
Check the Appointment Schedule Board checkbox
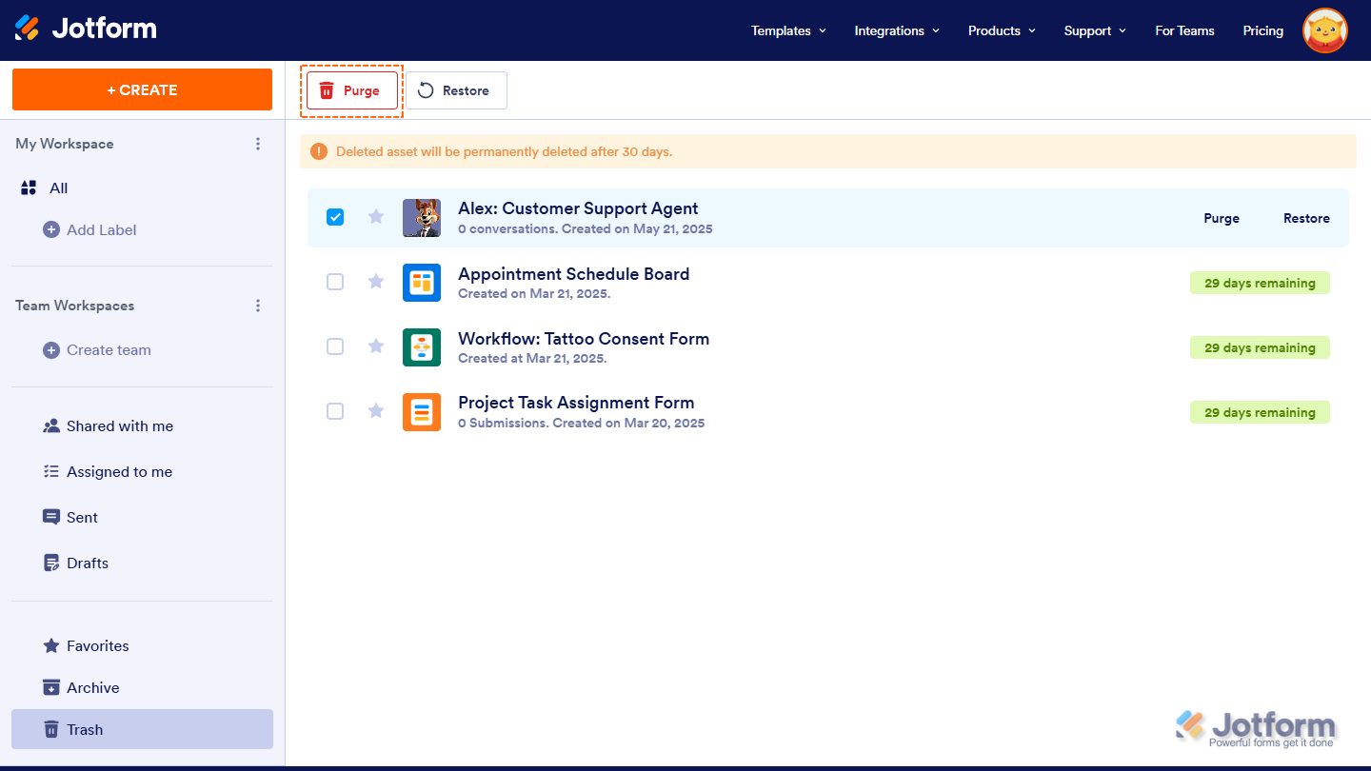(335, 282)
